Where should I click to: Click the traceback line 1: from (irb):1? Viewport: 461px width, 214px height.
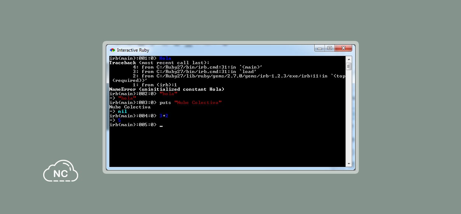click(155, 85)
